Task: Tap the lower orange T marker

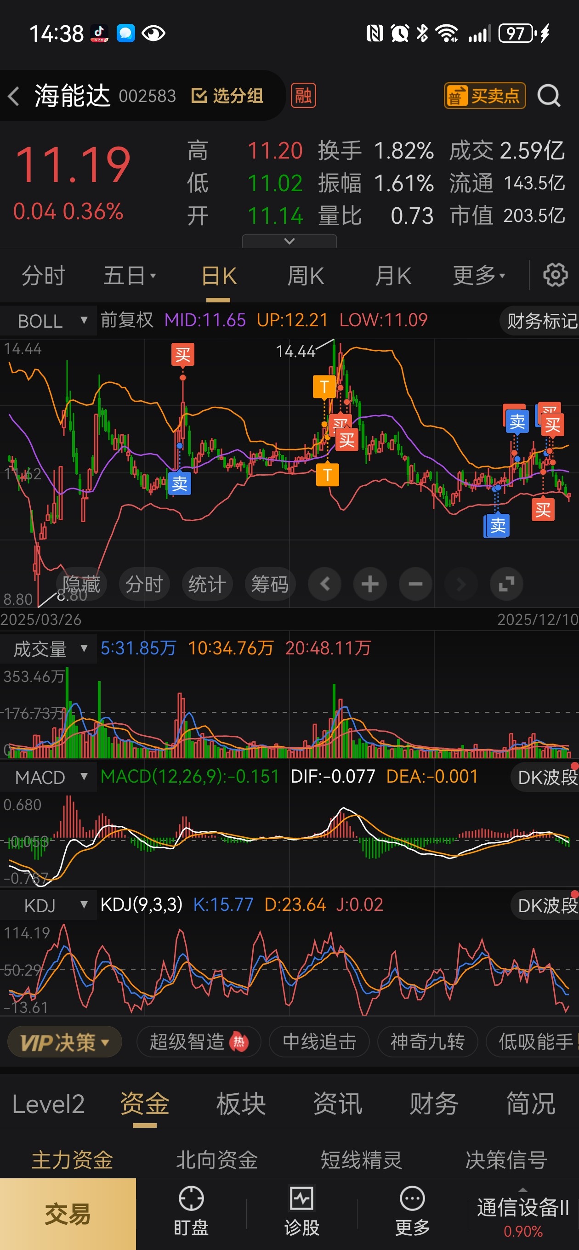Action: point(328,475)
